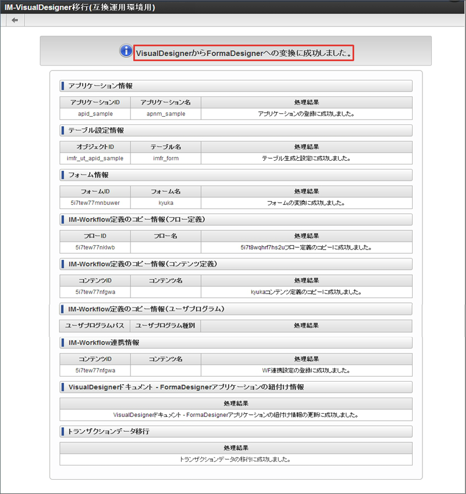
Task: Click kyukaコンテンツ定義 copy success result
Action: [x=306, y=292]
